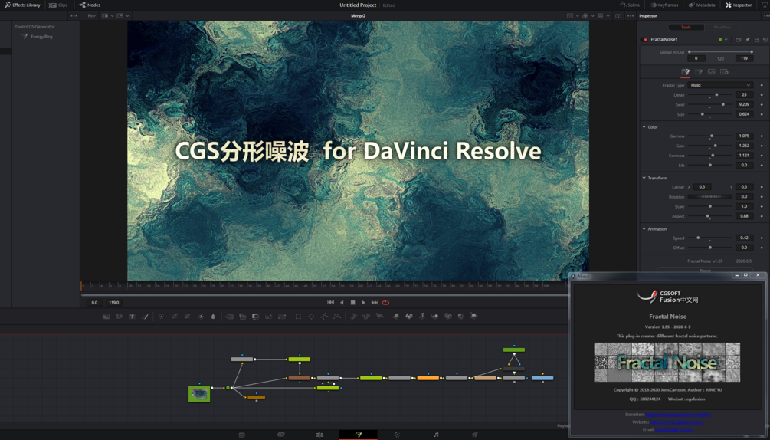Click the Email link in About window
Screen dimensions: 770x440
pyautogui.click(x=673, y=429)
